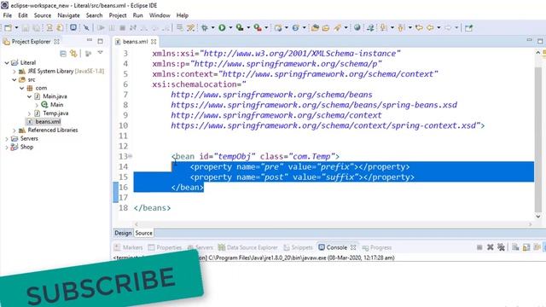This screenshot has height=307, width=546.
Task: Open the Data Source Explorer tab
Action: click(248, 247)
